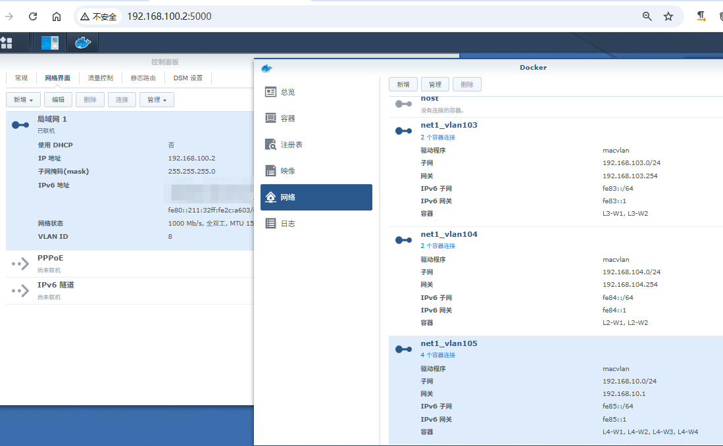Select the PPPoE interface icon
This screenshot has width=723, height=446.
click(20, 264)
